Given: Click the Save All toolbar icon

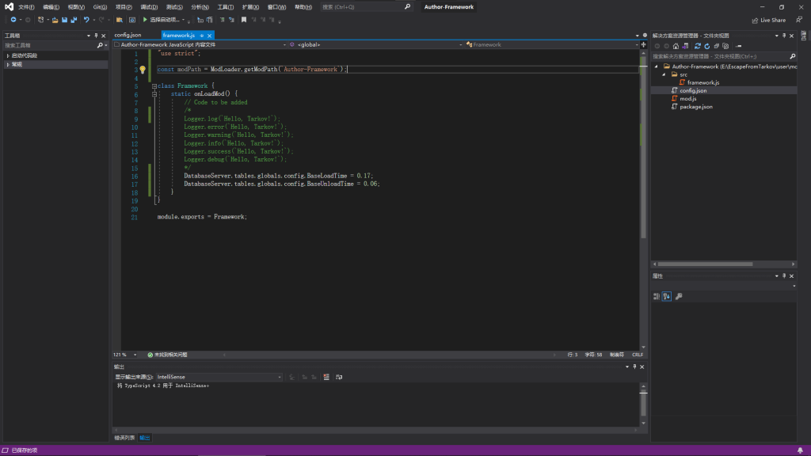Looking at the screenshot, I should 74,20.
